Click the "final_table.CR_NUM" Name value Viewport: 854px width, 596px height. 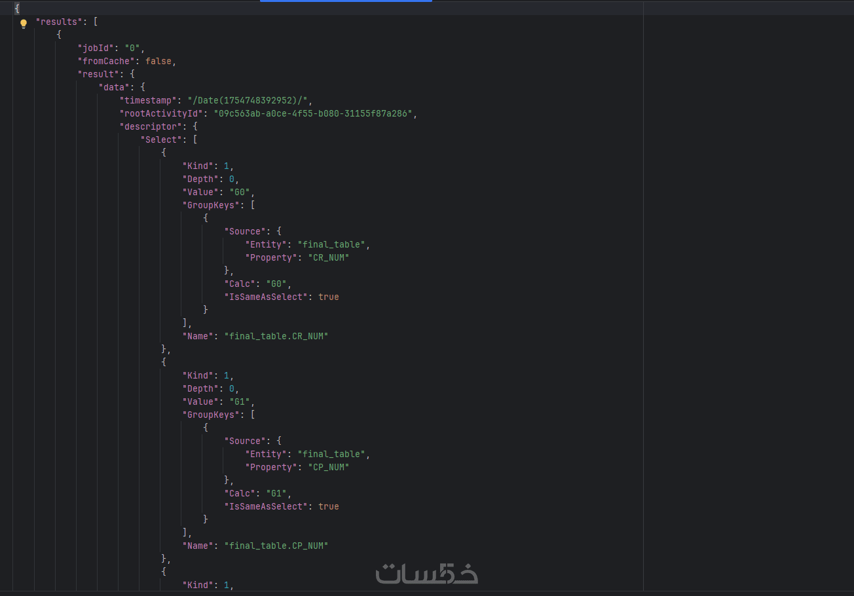[x=276, y=336]
